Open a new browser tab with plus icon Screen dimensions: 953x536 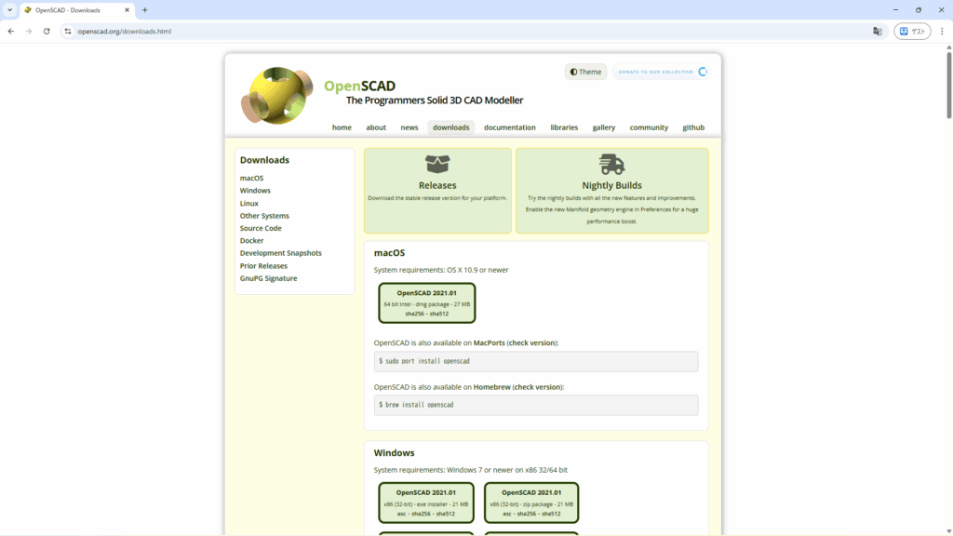pyautogui.click(x=144, y=10)
